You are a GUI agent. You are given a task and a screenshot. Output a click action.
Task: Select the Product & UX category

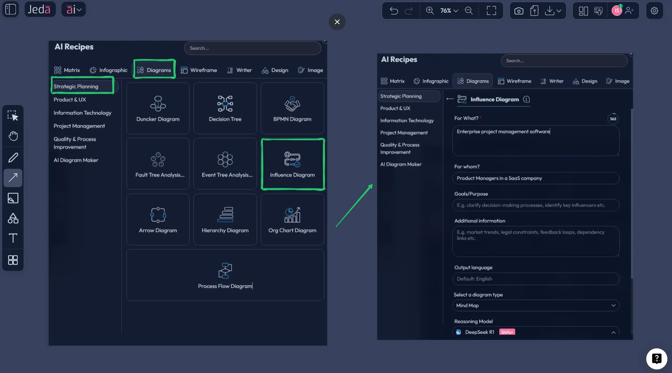click(70, 100)
